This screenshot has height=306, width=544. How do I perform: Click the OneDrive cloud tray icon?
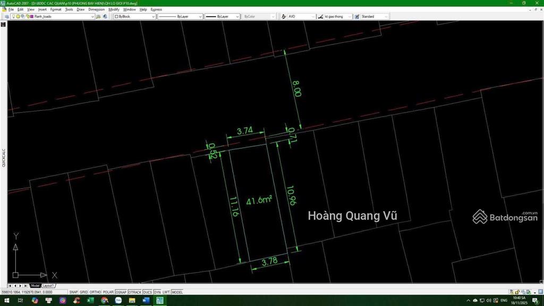(x=475, y=301)
